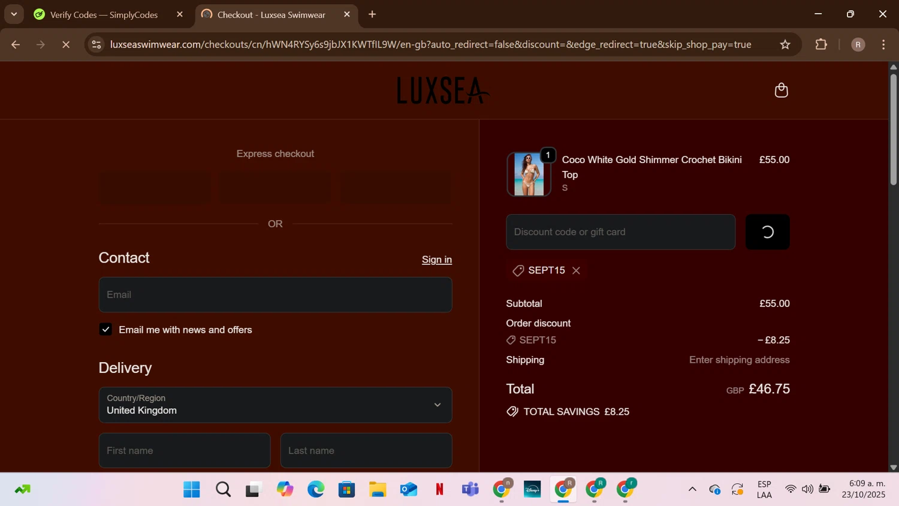Open the shopping bag cart icon
This screenshot has width=899, height=506.
(781, 90)
